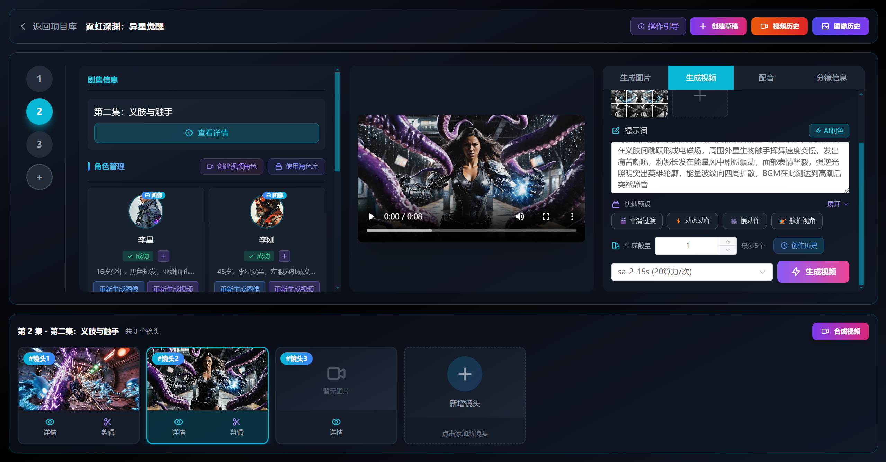Switch to the 分镜信息 tab
The width and height of the screenshot is (886, 462).
[x=831, y=78]
